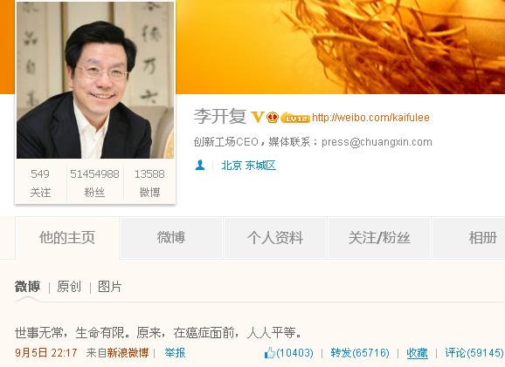The image size is (505, 367).
Task: Open the 13588 微博 posts count
Action: tap(149, 183)
